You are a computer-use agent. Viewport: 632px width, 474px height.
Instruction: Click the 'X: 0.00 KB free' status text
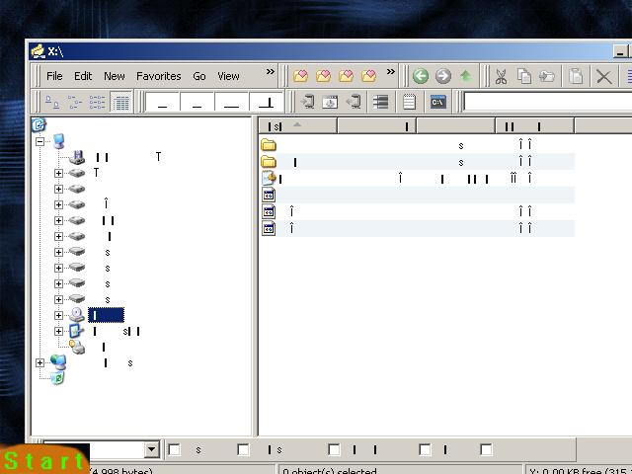coord(581,470)
